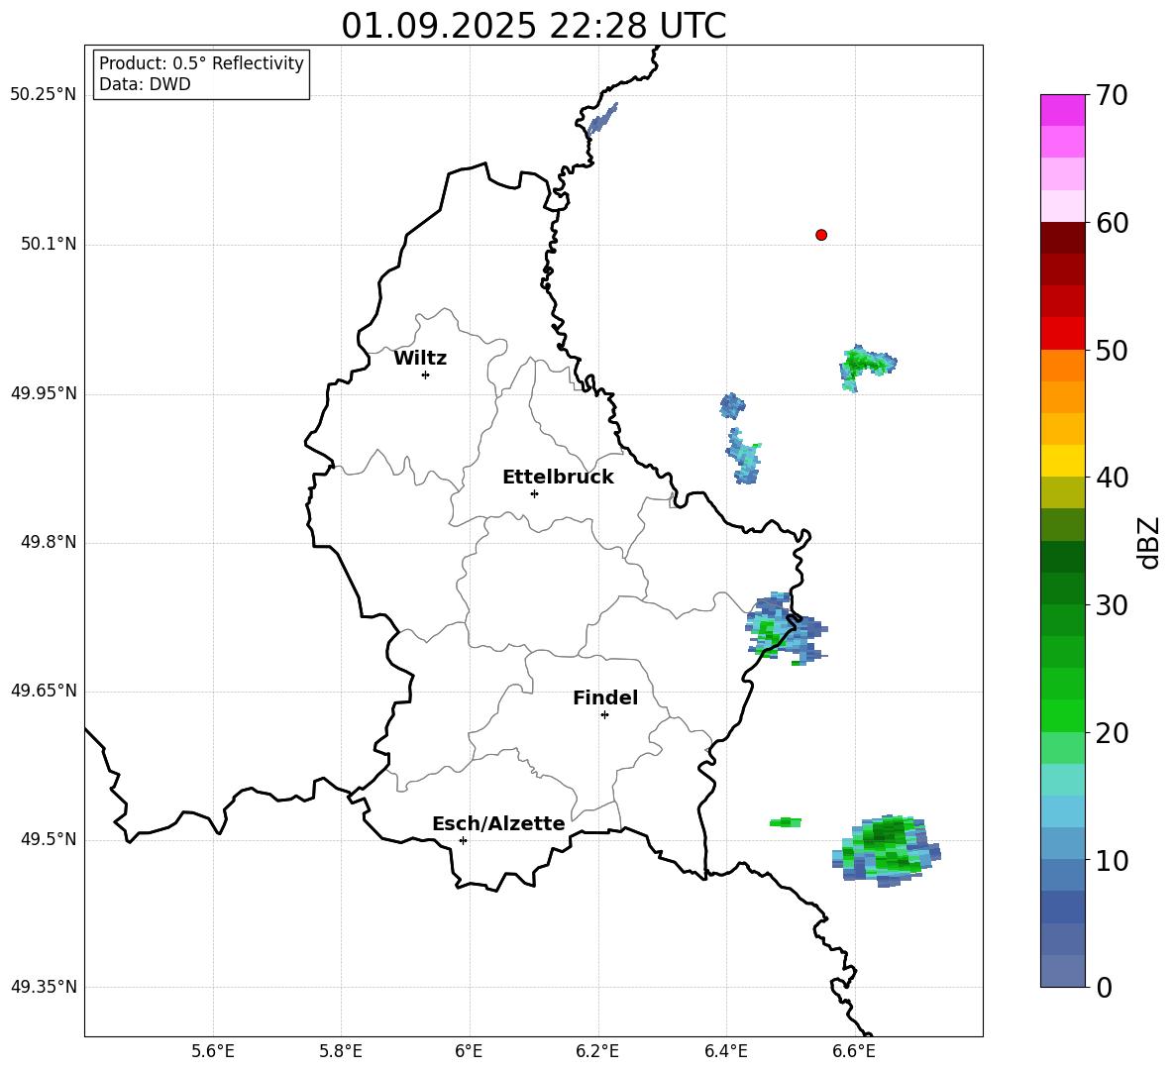This screenshot has width=1173, height=1071.
Task: Click the 49.5°N latitude label
Action: coord(49,839)
